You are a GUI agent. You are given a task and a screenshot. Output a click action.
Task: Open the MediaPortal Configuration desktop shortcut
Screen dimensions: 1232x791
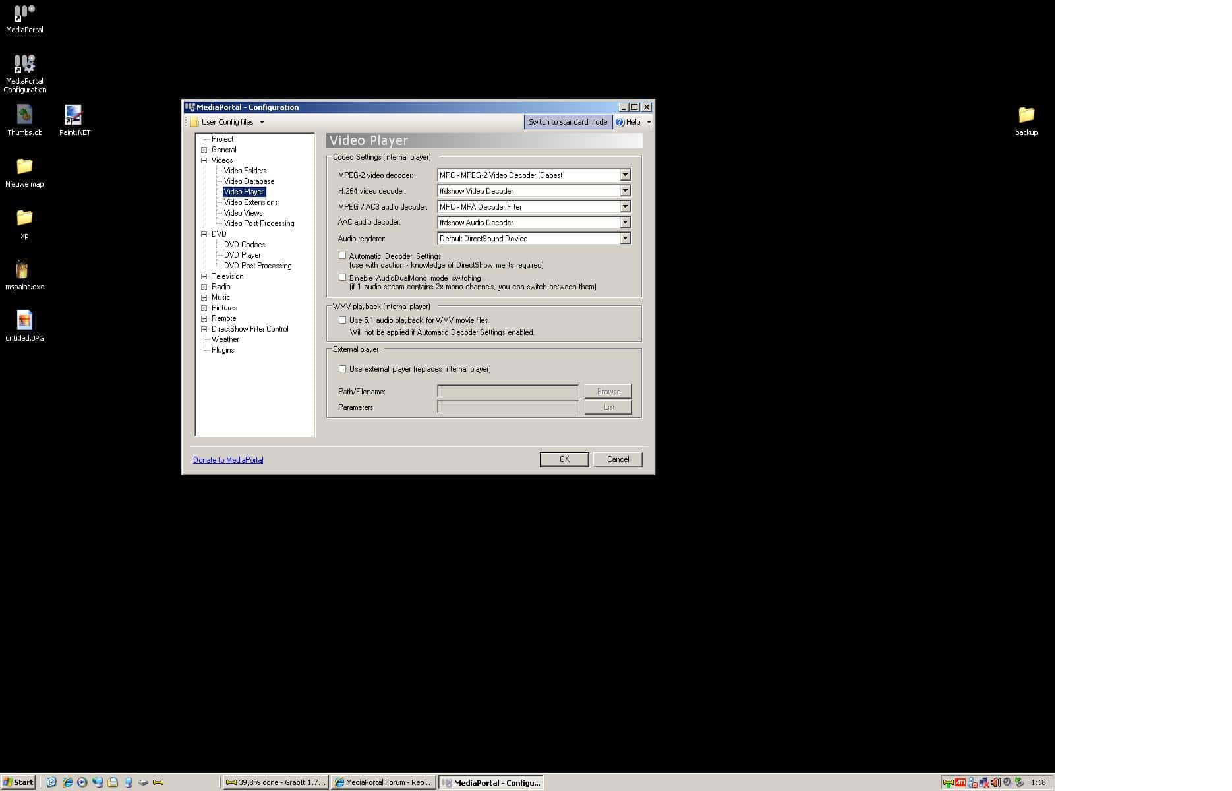(x=24, y=73)
